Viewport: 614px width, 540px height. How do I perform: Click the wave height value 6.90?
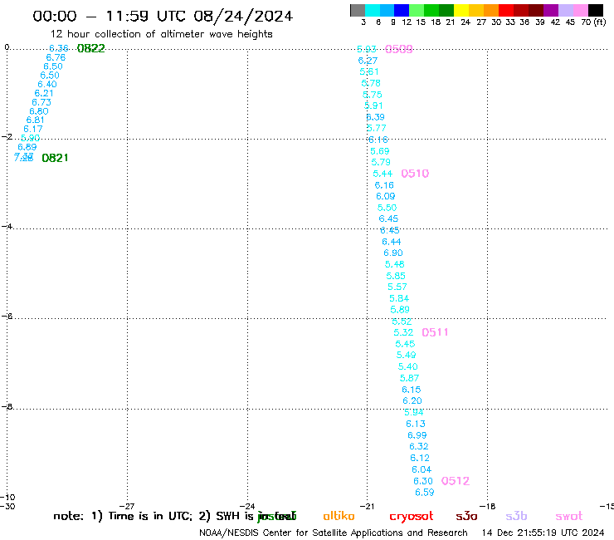393,253
